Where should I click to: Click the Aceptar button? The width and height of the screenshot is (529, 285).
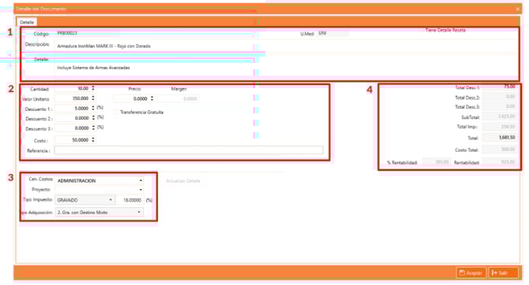tap(471, 272)
